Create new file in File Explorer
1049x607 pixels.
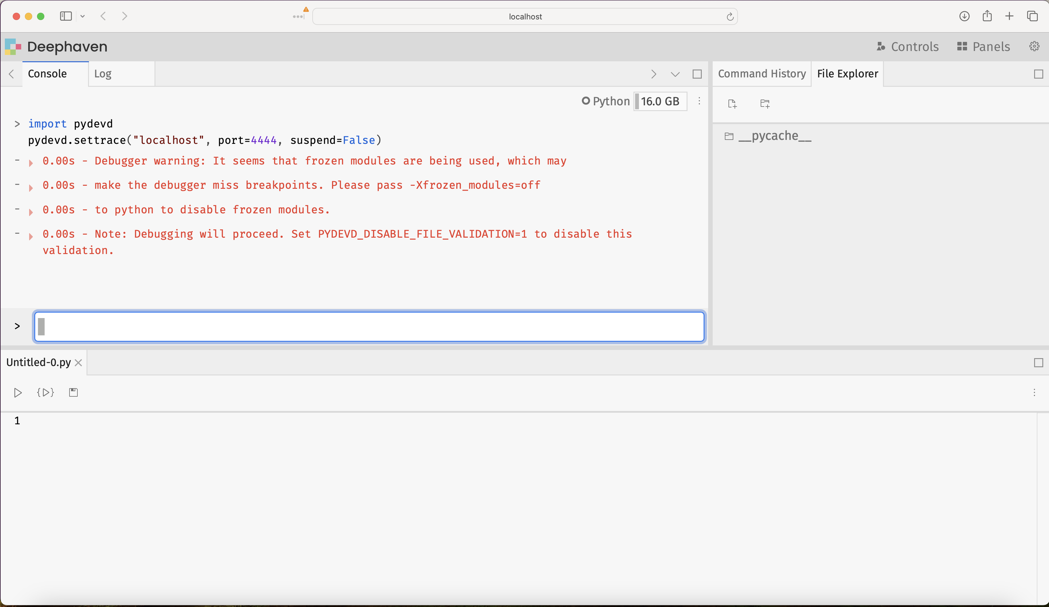pos(732,104)
